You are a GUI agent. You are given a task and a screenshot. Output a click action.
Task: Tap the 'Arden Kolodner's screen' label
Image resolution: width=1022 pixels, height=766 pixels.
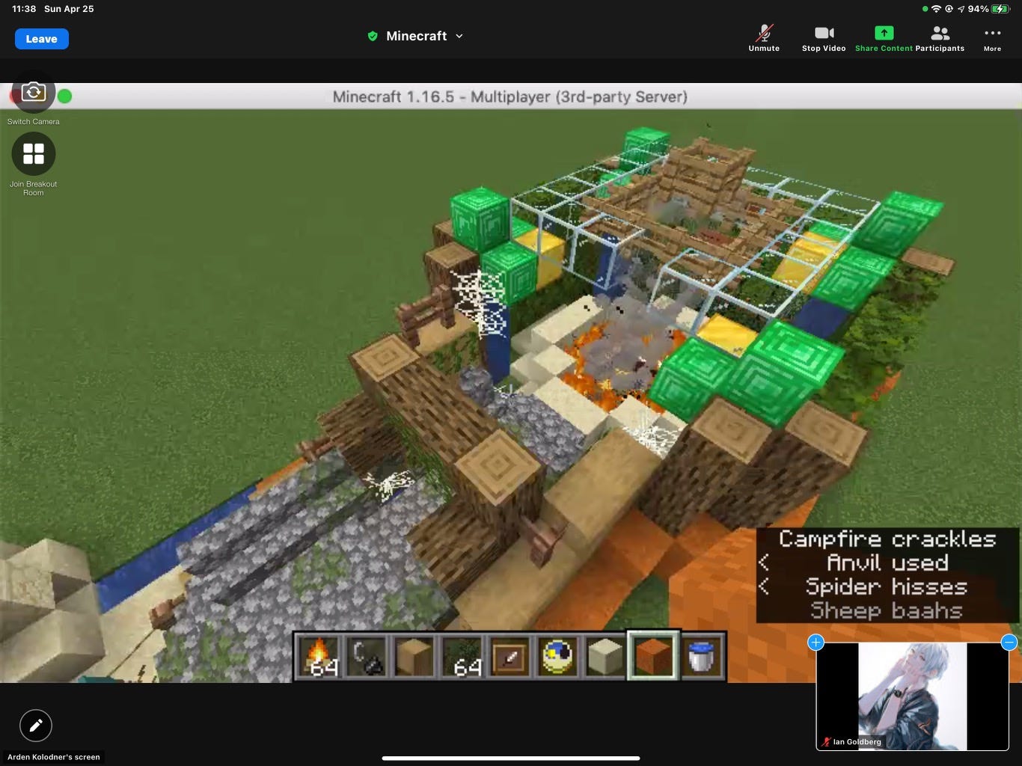coord(53,757)
